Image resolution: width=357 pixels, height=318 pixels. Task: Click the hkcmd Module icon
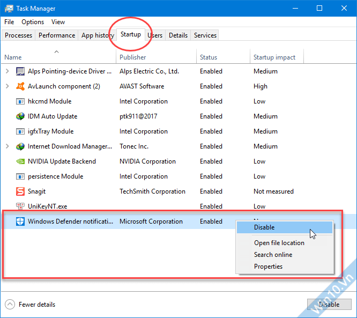point(20,101)
